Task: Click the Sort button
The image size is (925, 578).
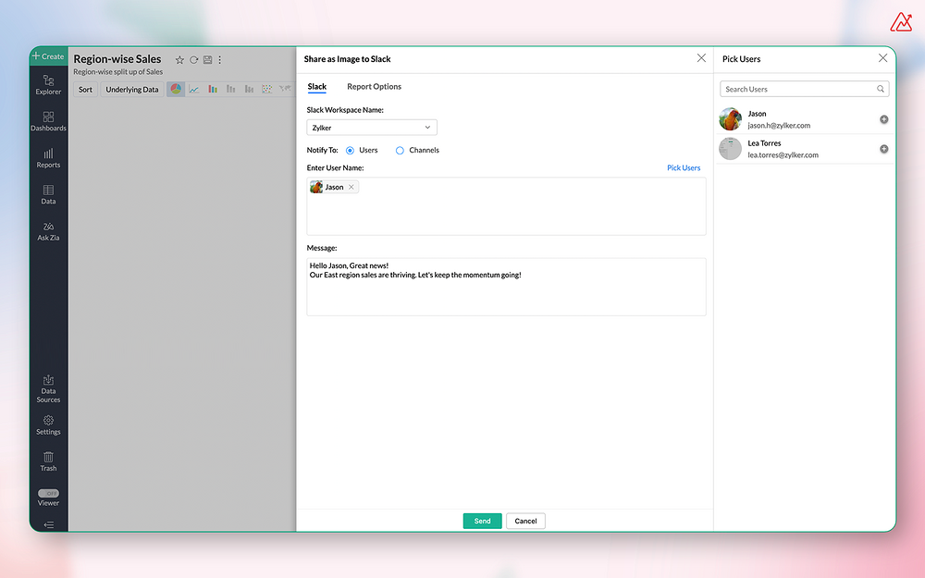Action: point(85,90)
